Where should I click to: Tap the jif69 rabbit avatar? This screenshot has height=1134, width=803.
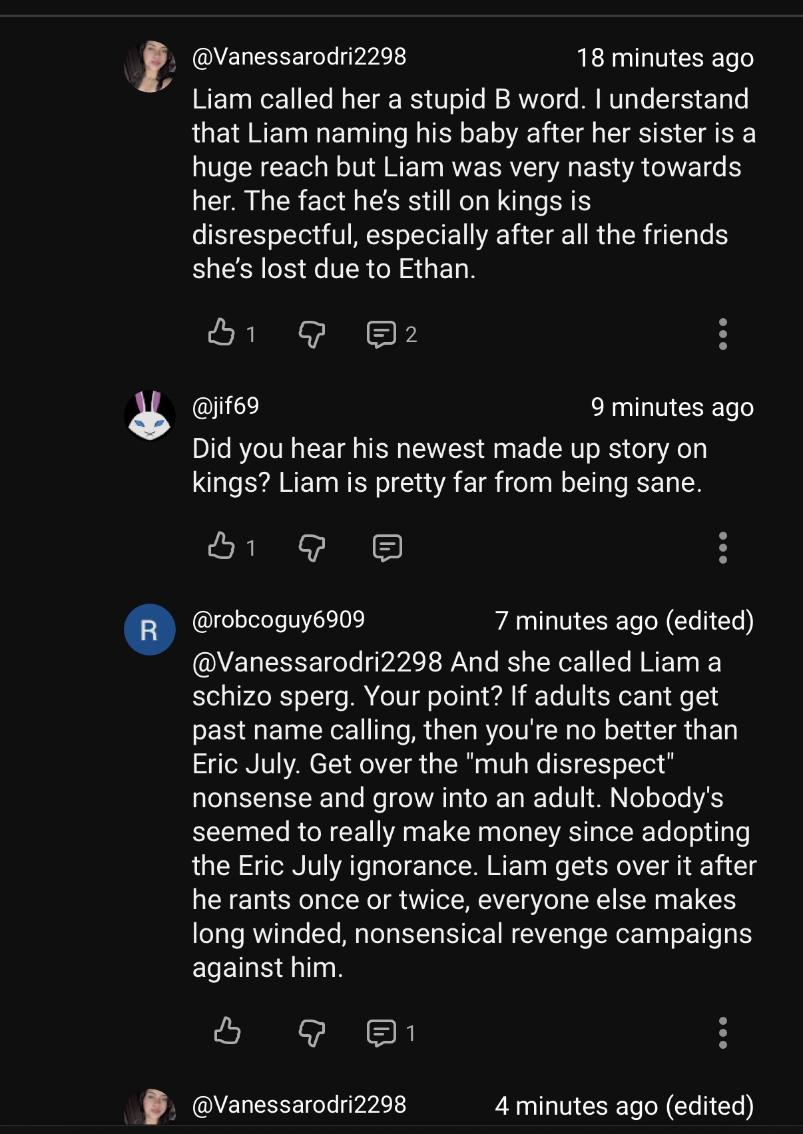coord(150,415)
